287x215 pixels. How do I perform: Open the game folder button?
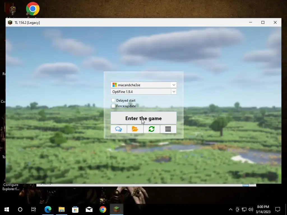coord(135,129)
